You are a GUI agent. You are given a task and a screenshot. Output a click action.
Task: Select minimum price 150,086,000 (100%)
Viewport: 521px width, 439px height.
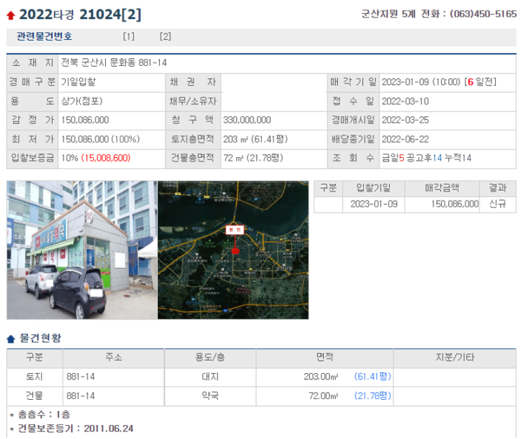(x=100, y=140)
